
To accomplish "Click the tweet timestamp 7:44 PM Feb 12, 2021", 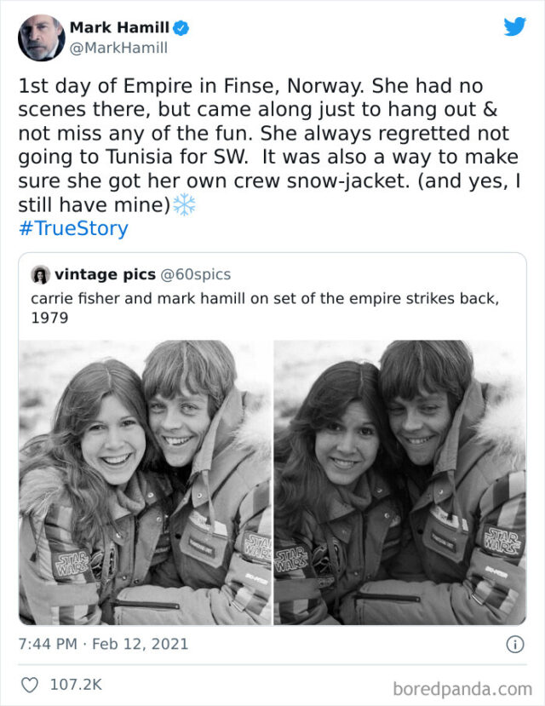I will (x=102, y=643).
